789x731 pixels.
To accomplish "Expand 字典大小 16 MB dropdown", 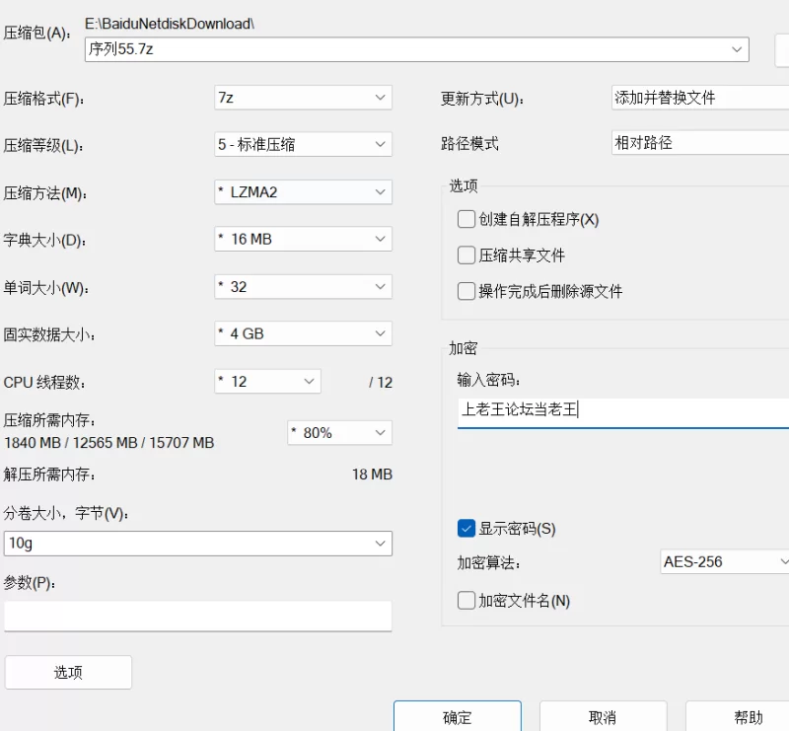I will [303, 239].
